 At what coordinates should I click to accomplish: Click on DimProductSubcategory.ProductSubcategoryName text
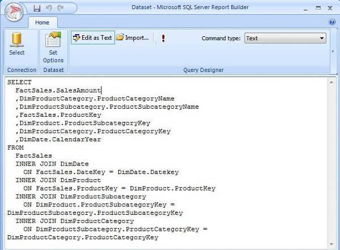[109, 107]
